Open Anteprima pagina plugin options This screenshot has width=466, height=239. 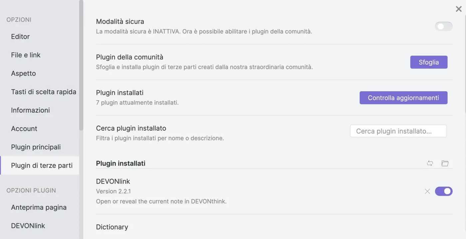pos(39,207)
